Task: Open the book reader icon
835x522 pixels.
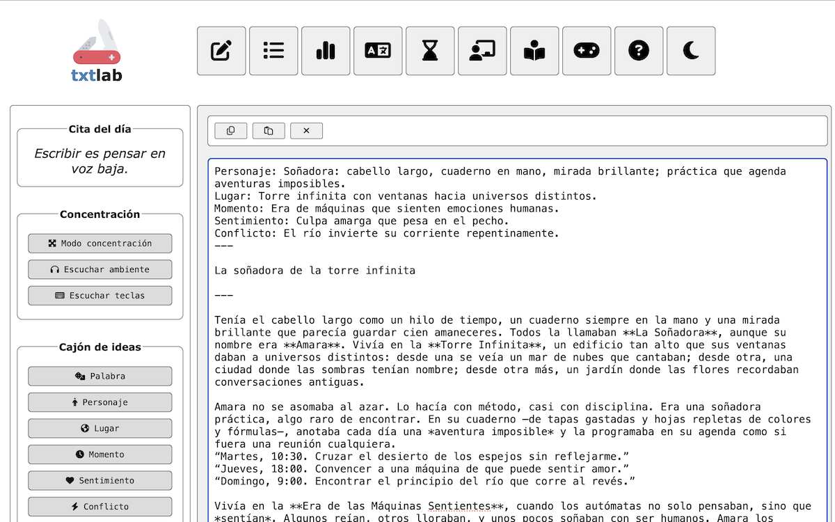Action: [534, 51]
